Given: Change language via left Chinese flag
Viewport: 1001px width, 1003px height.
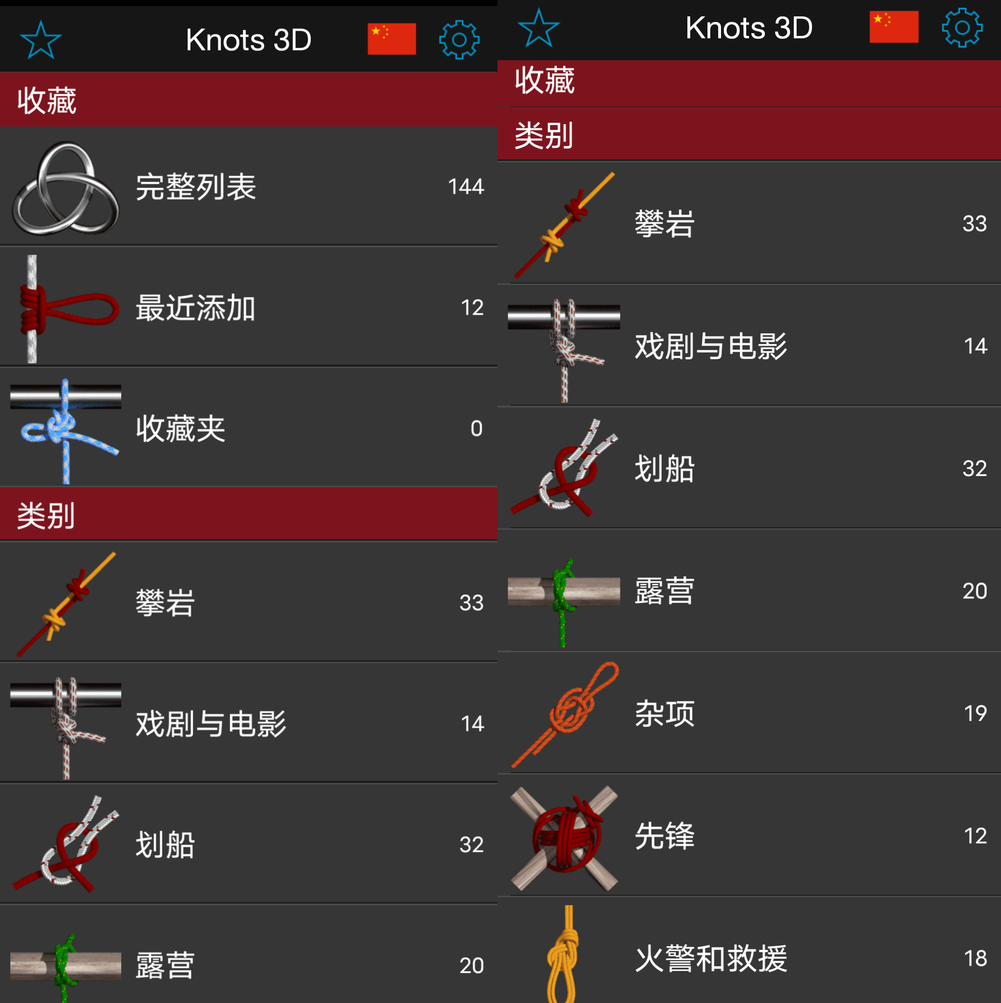Looking at the screenshot, I should [x=392, y=39].
